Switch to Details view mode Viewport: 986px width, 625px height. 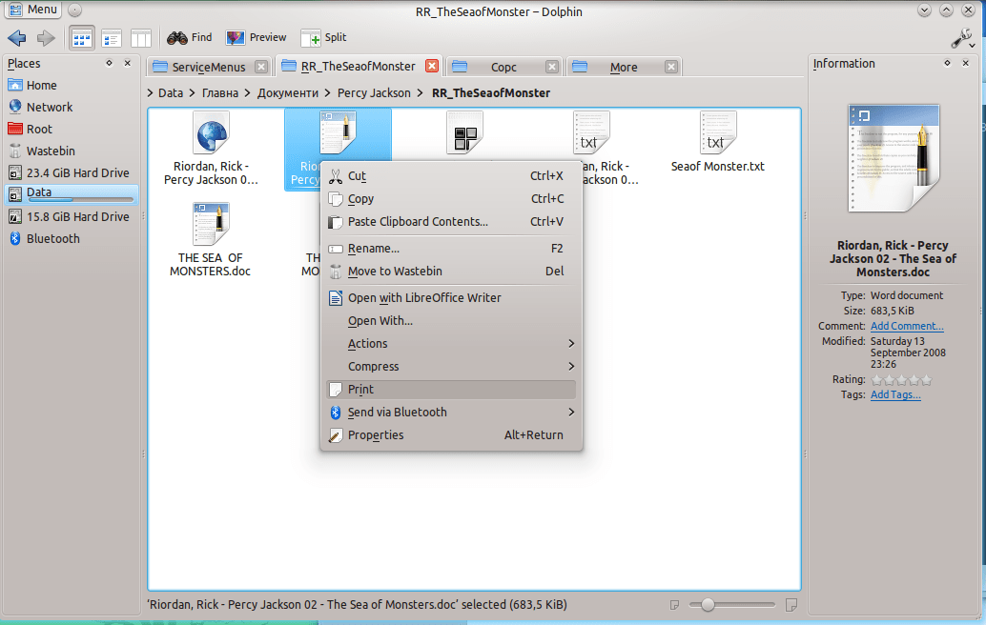[112, 38]
